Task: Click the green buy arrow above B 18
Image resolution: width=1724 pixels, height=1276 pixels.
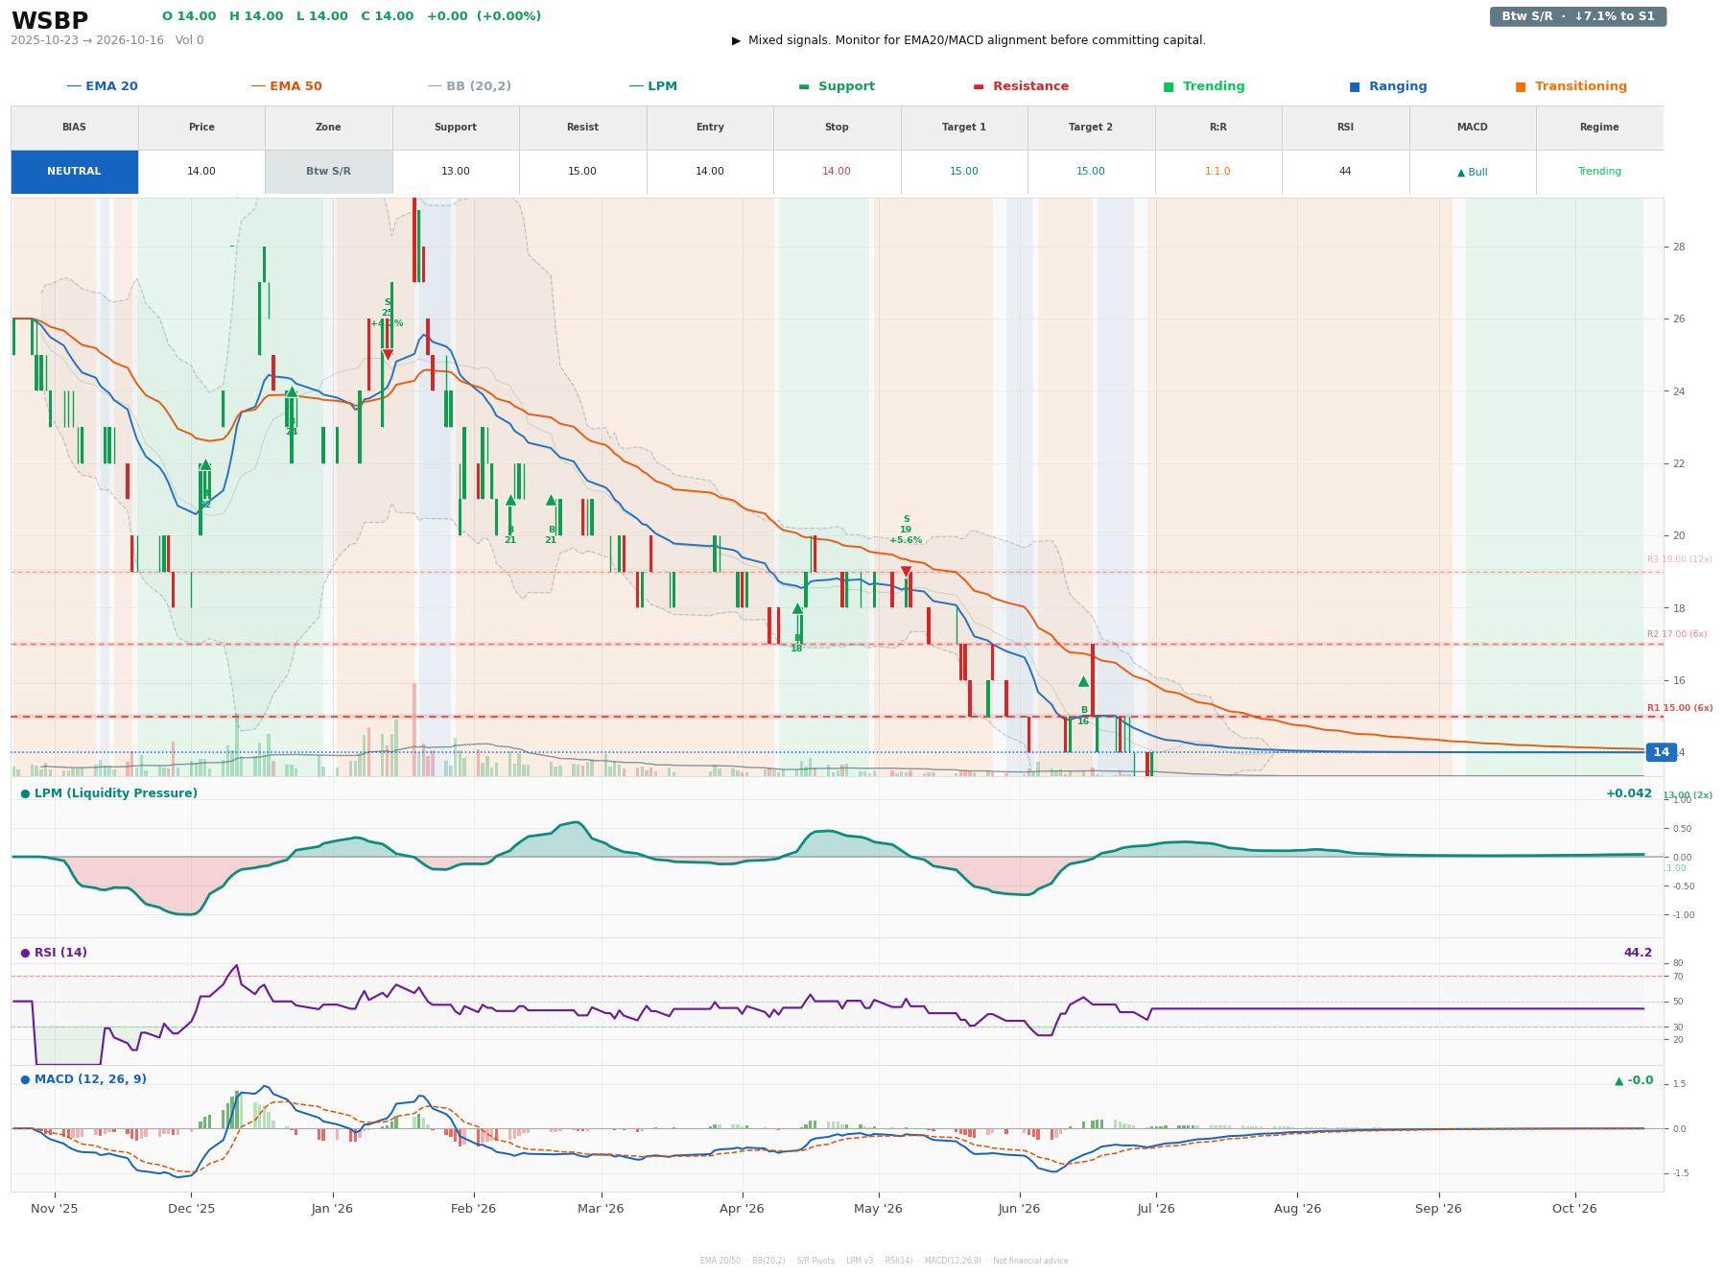Action: click(x=797, y=608)
